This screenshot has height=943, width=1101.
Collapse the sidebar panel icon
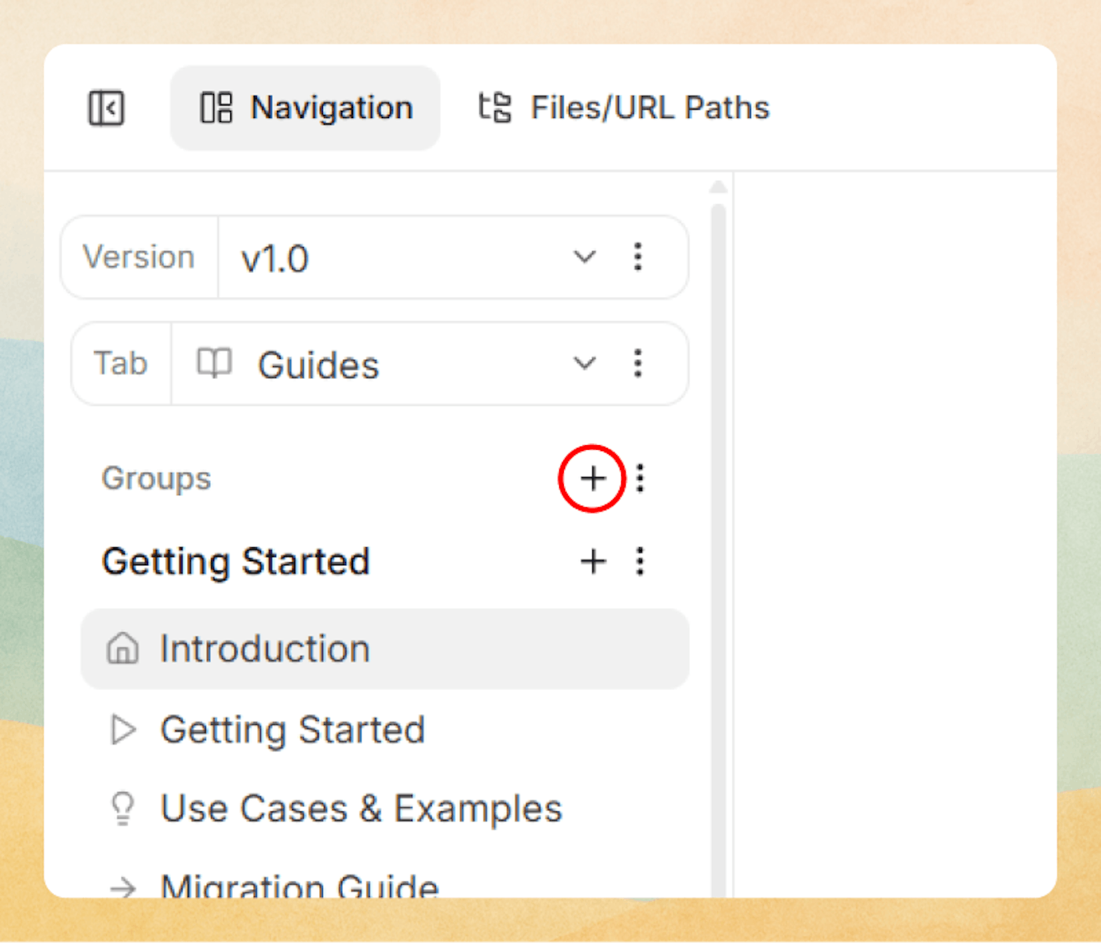tap(107, 107)
